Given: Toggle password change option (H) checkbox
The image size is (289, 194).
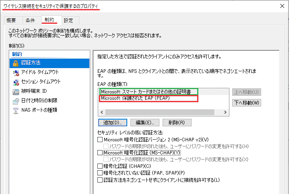Looking at the screenshot, I should (106, 146).
